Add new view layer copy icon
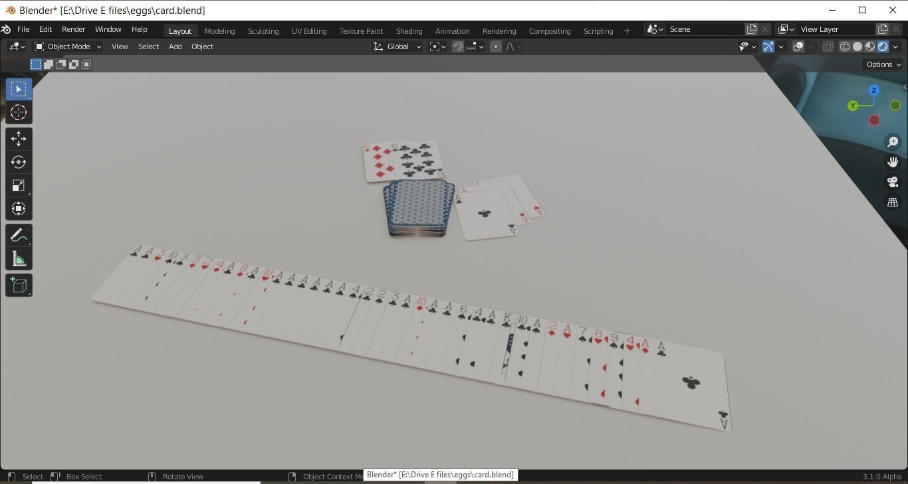The height and width of the screenshot is (484, 908). pyautogui.click(x=883, y=29)
